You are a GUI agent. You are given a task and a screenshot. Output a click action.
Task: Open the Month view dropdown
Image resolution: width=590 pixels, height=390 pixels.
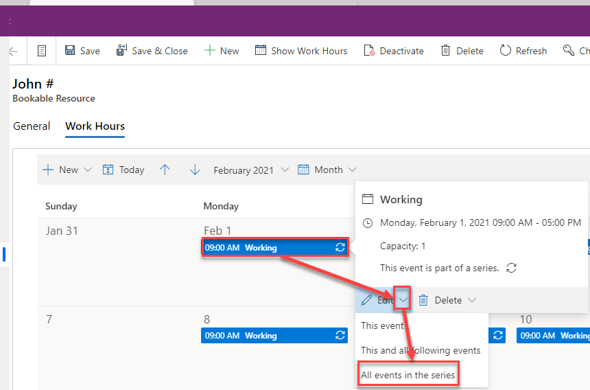click(327, 170)
